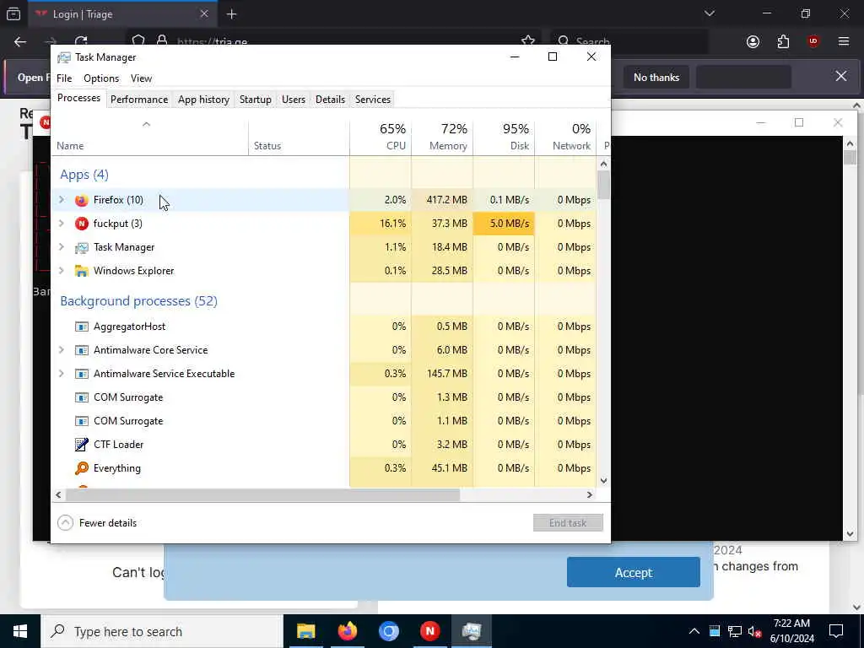Screen dimensions: 864x648
Task: Expand Antimalware Core Service row
Action: point(61,350)
